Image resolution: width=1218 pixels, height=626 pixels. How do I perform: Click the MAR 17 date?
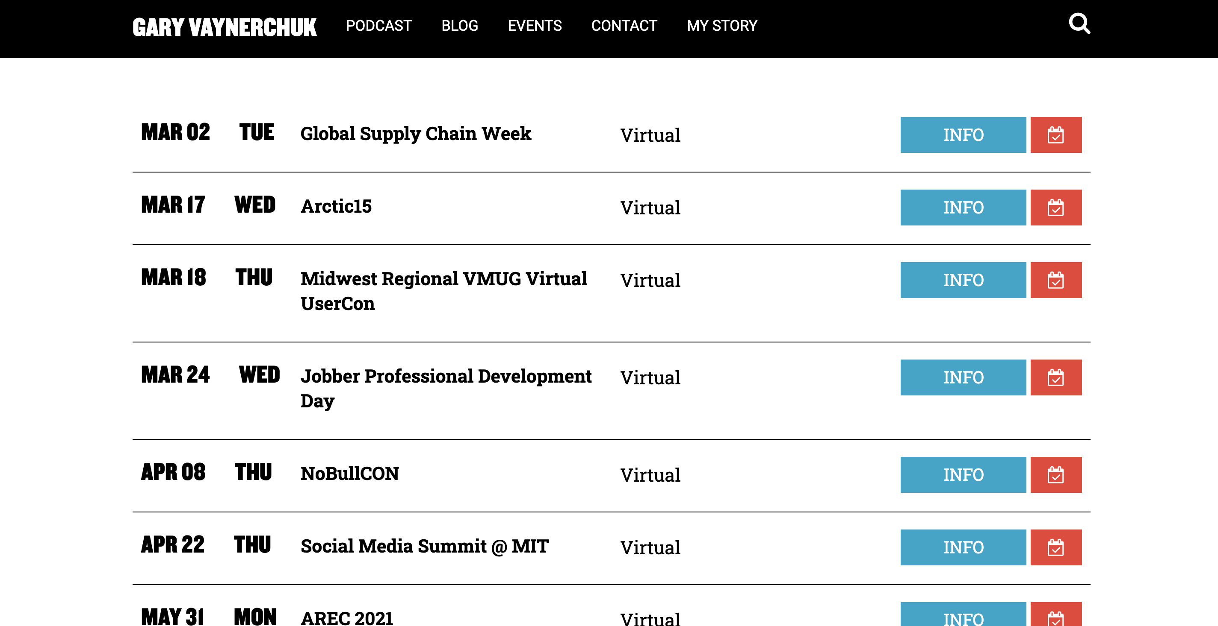pos(173,205)
